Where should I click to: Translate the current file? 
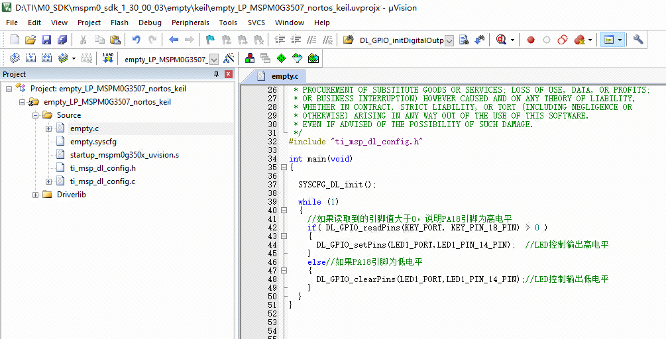coord(15,58)
